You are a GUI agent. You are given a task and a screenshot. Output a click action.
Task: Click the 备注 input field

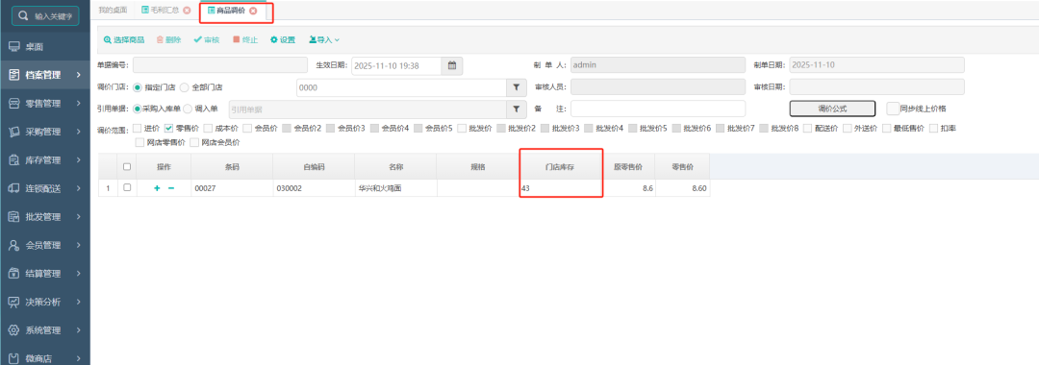click(x=657, y=109)
